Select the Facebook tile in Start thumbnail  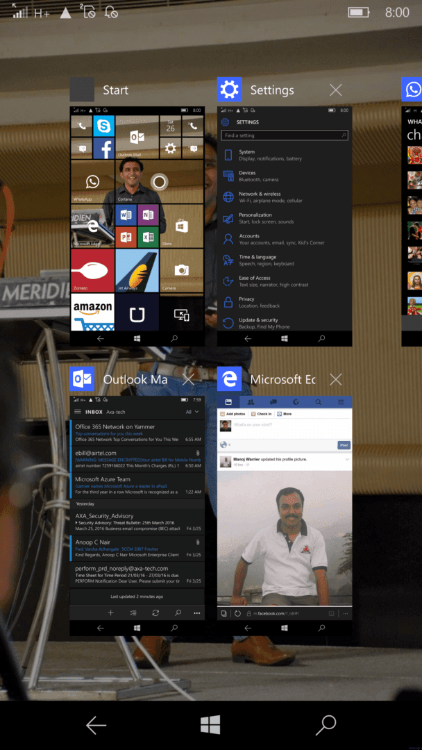point(103,149)
